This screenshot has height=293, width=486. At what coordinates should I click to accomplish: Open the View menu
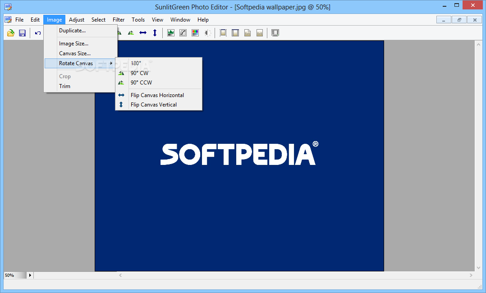click(x=157, y=19)
